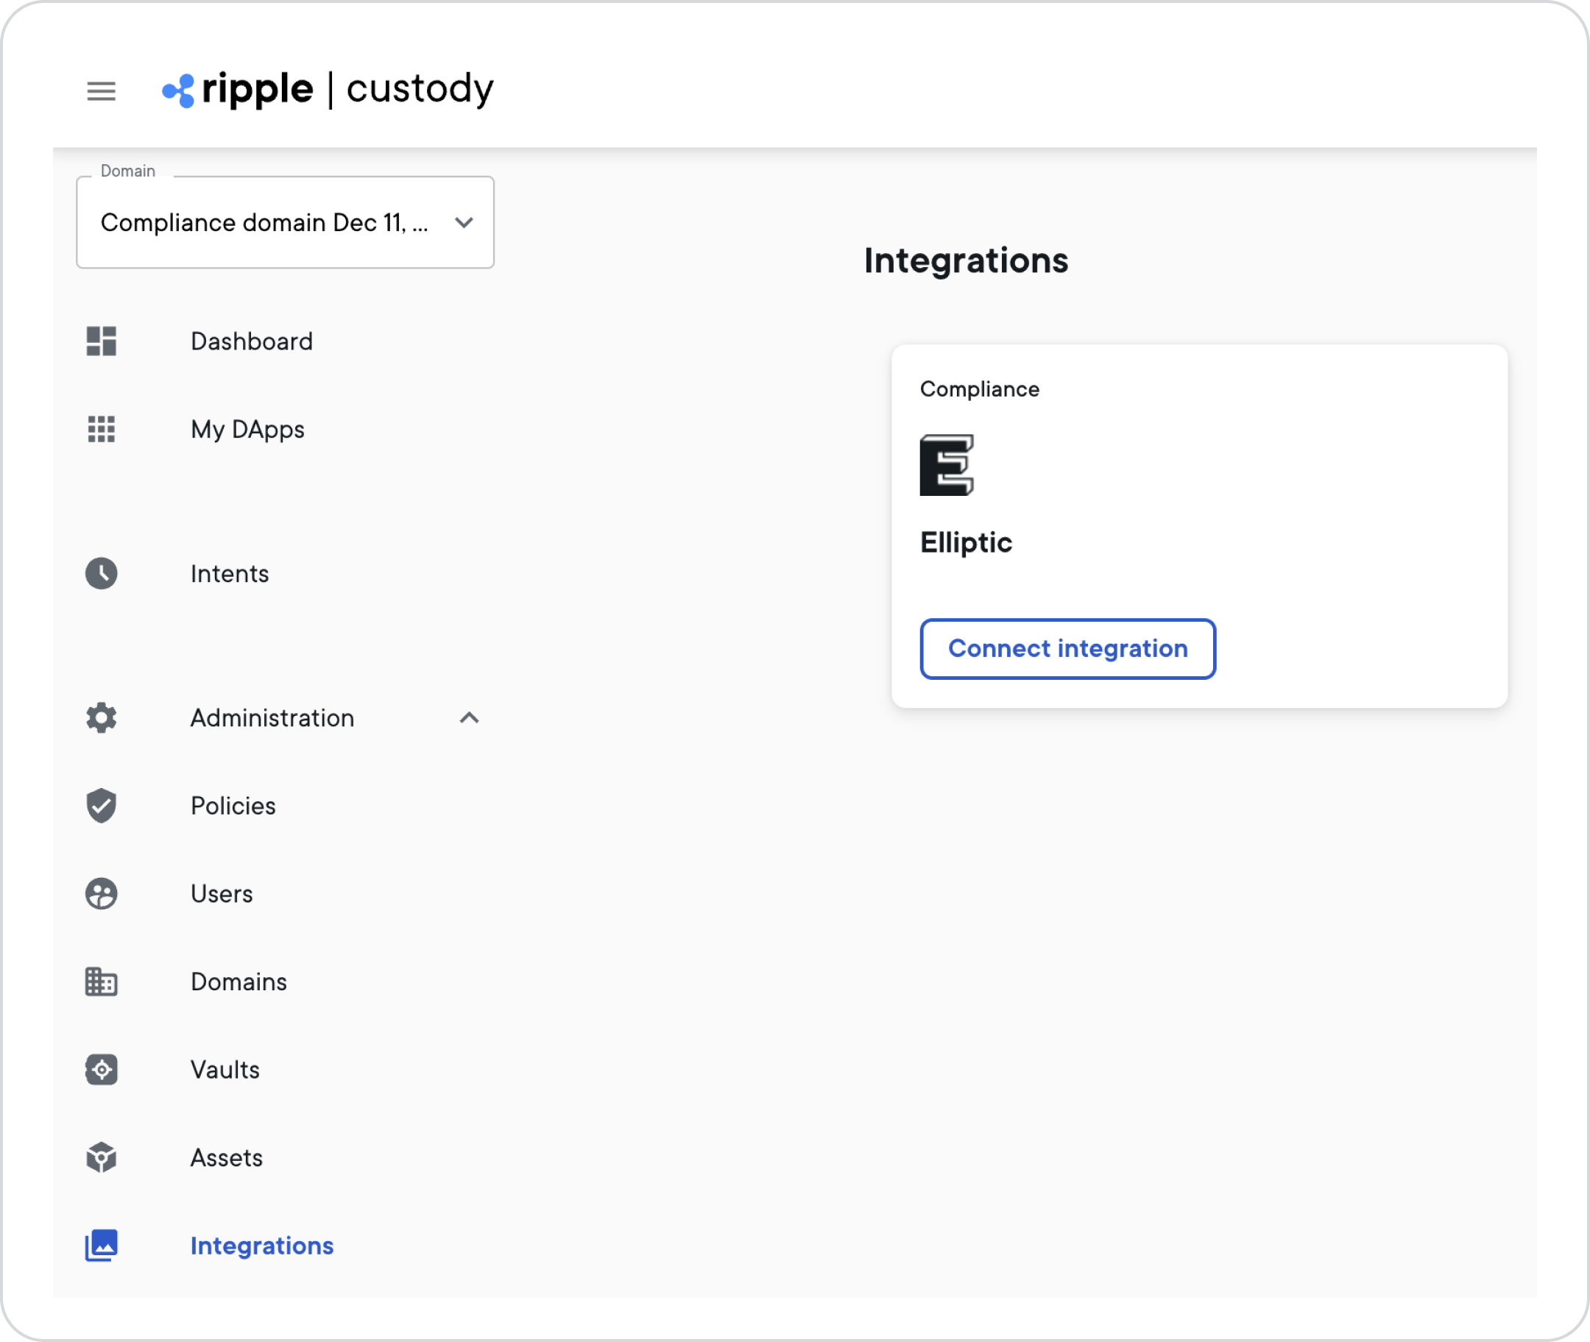Collapse the Administration section chevron

(470, 718)
